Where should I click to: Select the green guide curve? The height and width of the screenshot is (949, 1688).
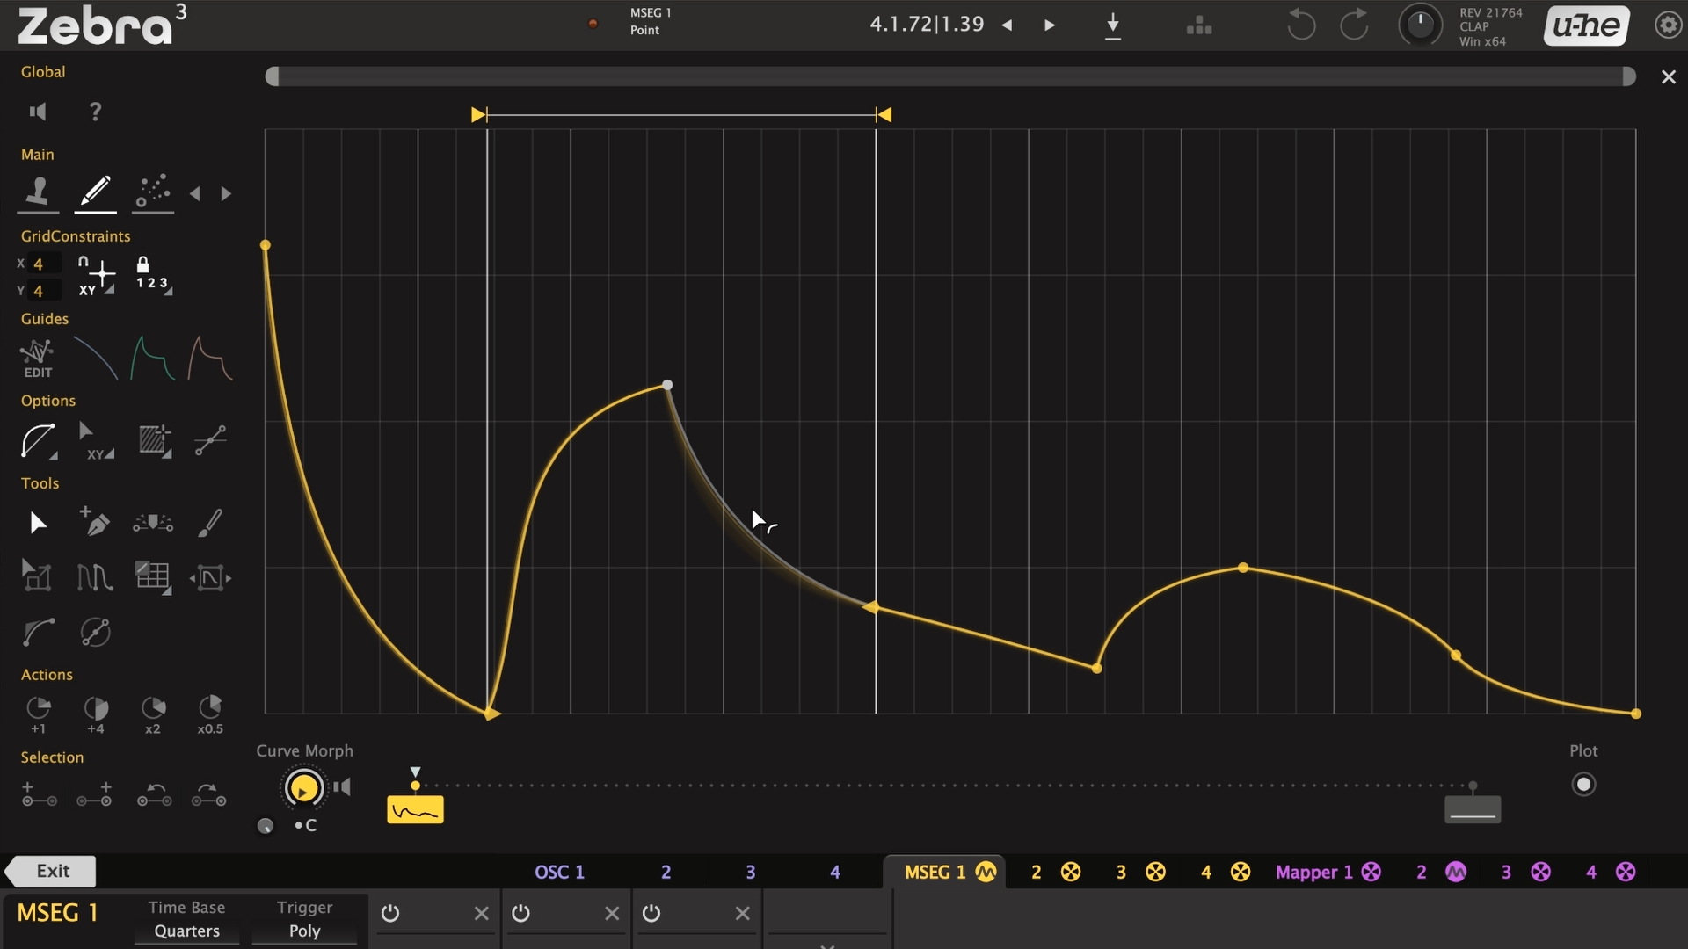(x=152, y=358)
